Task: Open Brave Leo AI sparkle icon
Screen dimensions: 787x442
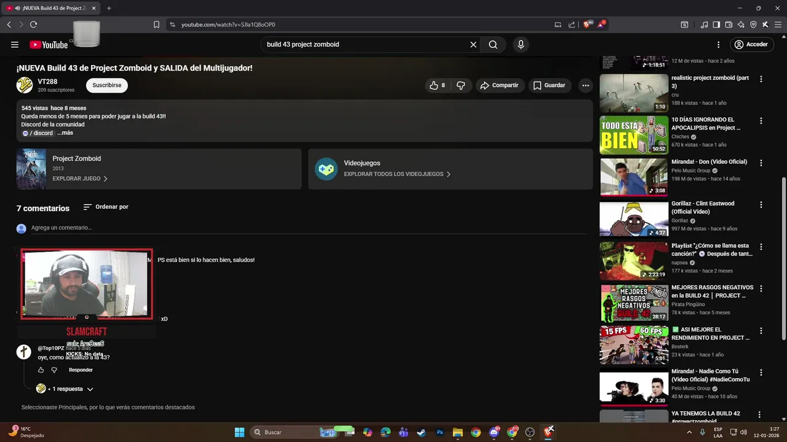Action: pos(741,25)
